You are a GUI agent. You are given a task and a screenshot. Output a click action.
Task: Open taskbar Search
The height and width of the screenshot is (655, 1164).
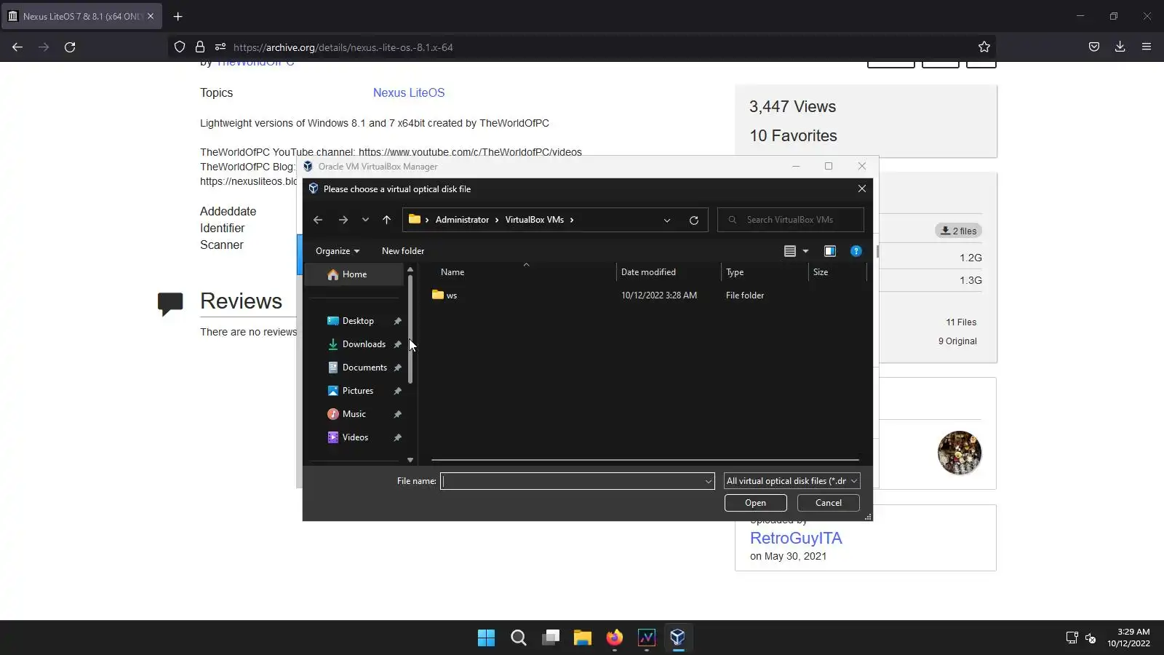pyautogui.click(x=518, y=638)
